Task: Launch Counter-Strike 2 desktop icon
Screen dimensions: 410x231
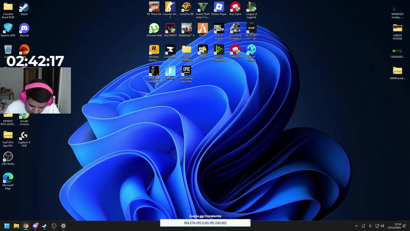Action: 170,10
